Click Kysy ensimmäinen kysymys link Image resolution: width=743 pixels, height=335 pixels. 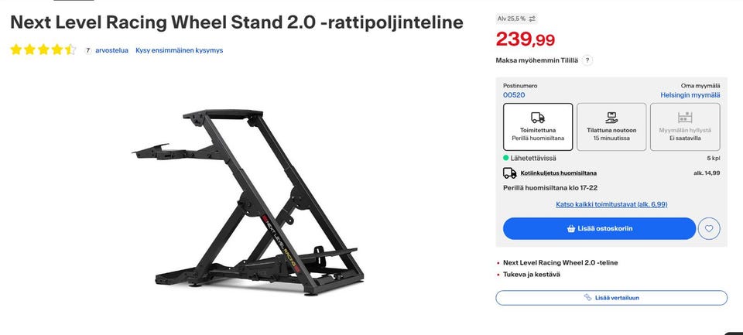pos(179,50)
